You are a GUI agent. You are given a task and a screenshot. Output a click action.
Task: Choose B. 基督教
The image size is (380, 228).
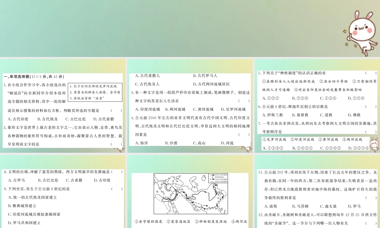tap(300, 115)
